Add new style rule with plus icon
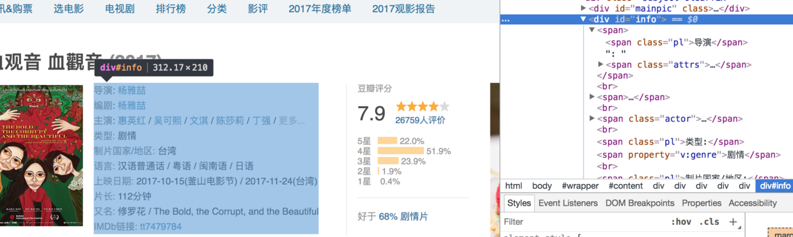 733,222
